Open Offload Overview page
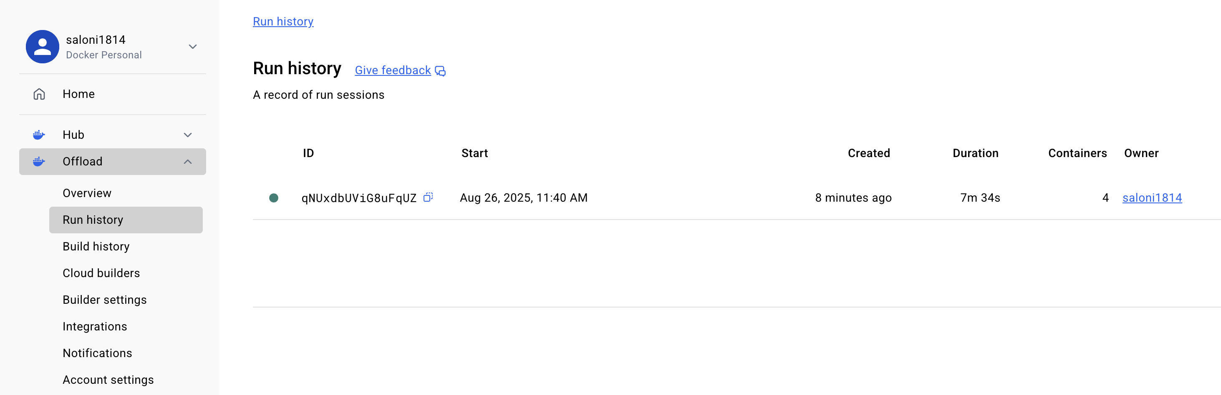 87,193
